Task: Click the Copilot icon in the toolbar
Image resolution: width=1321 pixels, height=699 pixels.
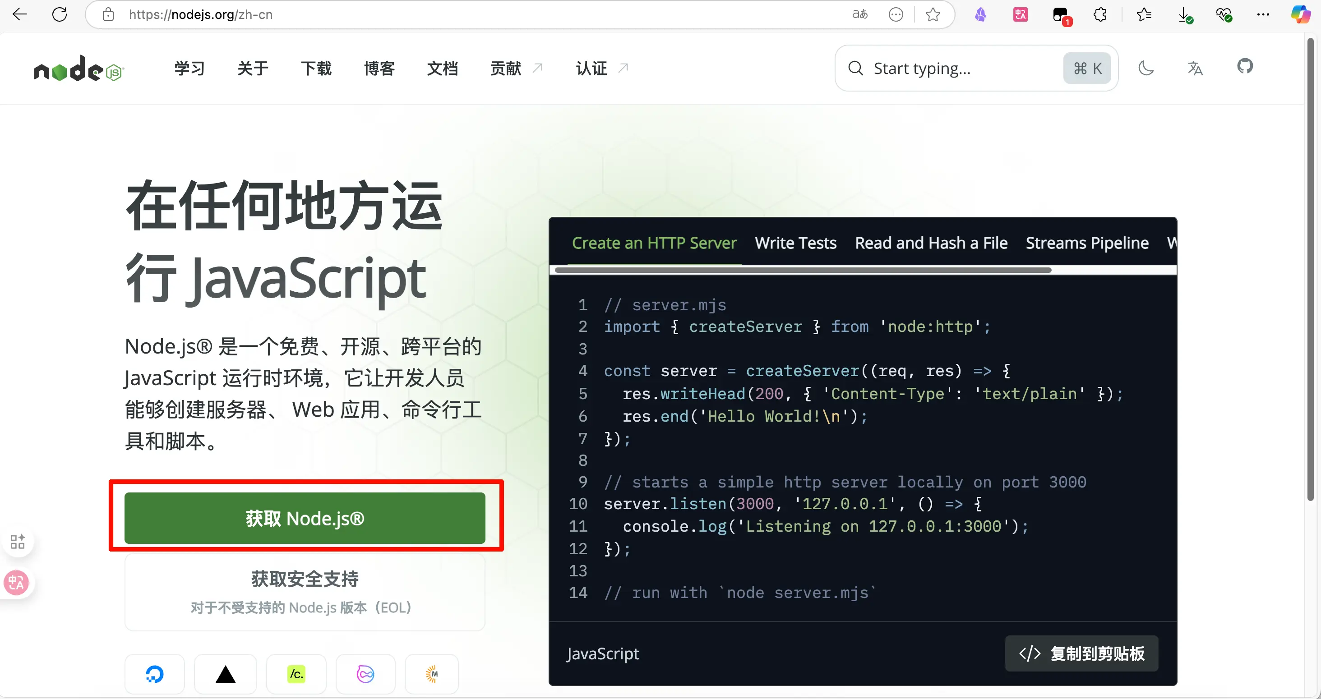Action: point(1300,14)
